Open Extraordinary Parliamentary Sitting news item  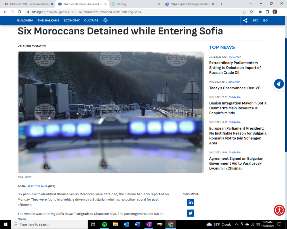(x=235, y=68)
